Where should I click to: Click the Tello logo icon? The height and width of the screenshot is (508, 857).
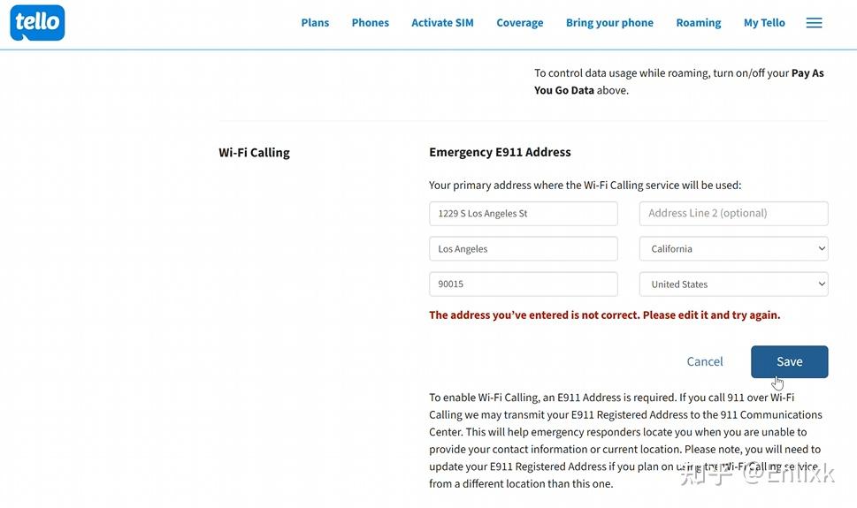(x=37, y=23)
